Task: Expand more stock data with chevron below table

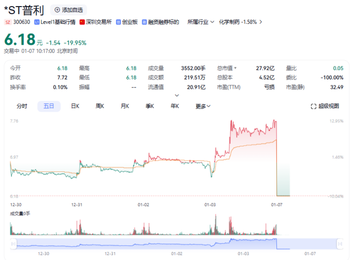Action: click(x=177, y=95)
